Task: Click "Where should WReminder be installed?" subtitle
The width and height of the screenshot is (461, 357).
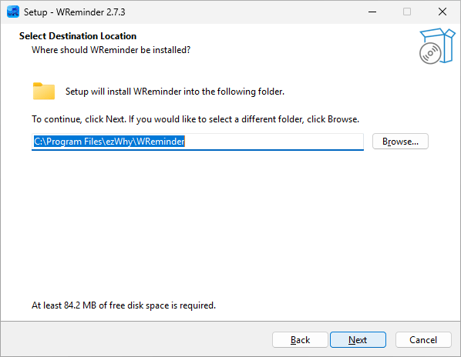Action: pyautogui.click(x=111, y=50)
